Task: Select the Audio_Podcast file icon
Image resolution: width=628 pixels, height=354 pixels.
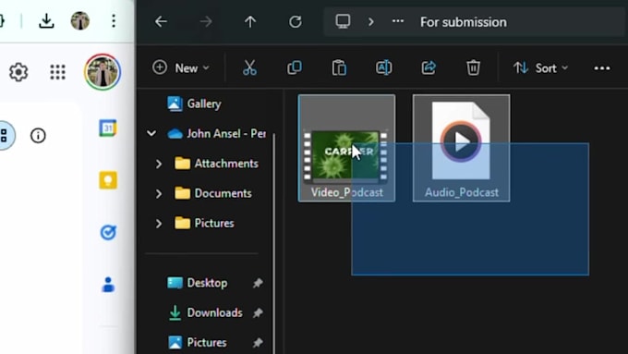Action: [x=461, y=140]
